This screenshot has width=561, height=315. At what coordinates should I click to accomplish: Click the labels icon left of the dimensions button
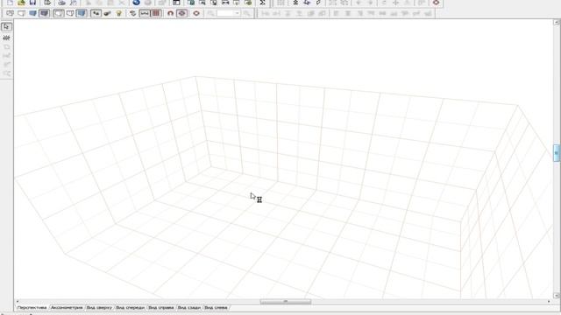pos(132,13)
